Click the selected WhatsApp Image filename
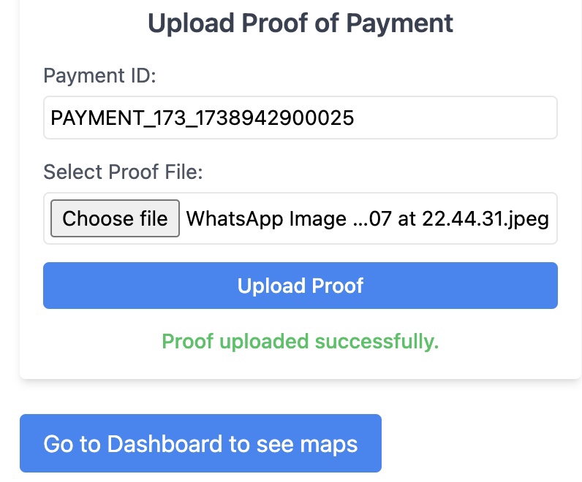The width and height of the screenshot is (582, 482). 367,218
